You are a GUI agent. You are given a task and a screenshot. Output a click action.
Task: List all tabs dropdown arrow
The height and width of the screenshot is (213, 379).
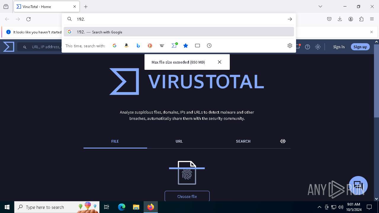320,7
